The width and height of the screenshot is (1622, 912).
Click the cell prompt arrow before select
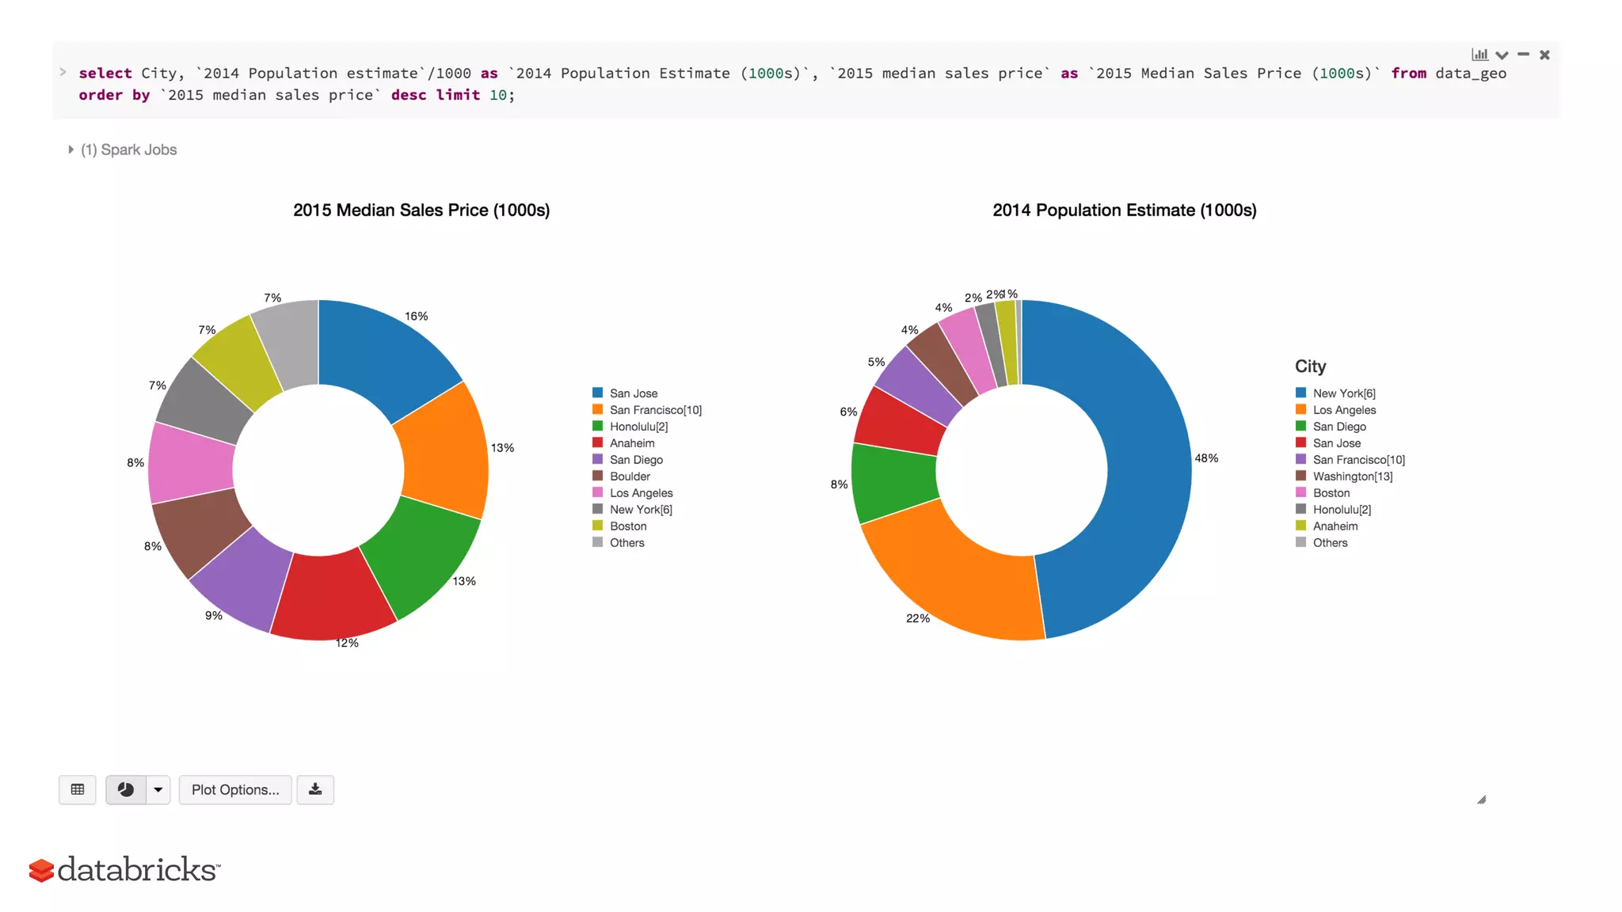click(x=63, y=73)
